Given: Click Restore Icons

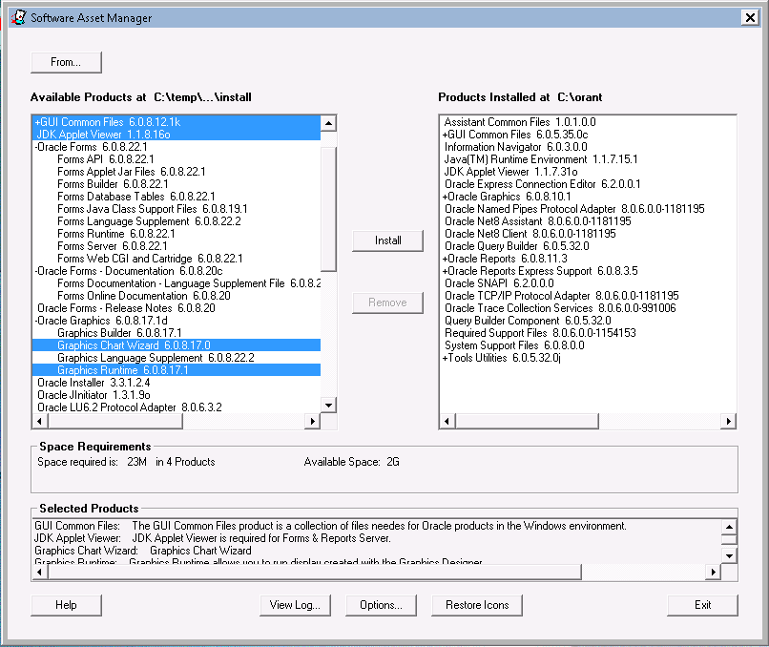Looking at the screenshot, I should click(x=477, y=605).
